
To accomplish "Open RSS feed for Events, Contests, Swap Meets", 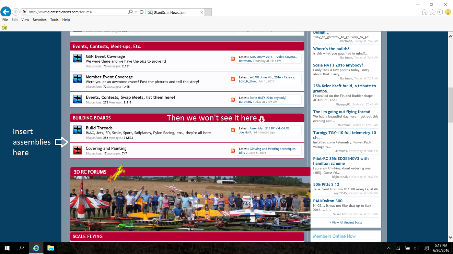I will (x=233, y=100).
